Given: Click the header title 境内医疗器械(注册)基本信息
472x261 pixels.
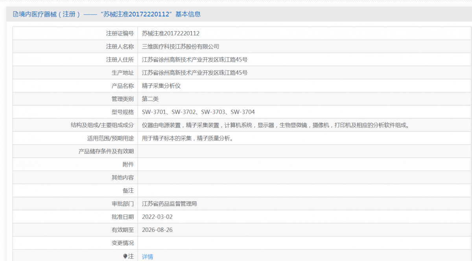Looking at the screenshot, I should (x=110, y=14).
